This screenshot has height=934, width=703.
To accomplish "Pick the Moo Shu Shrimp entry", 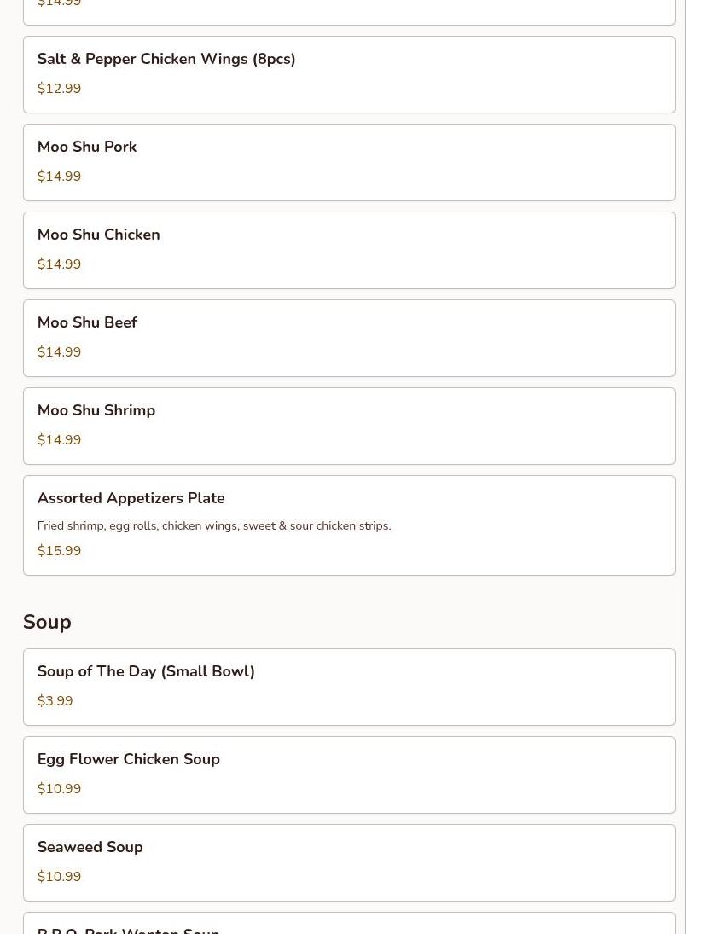I will (x=348, y=426).
